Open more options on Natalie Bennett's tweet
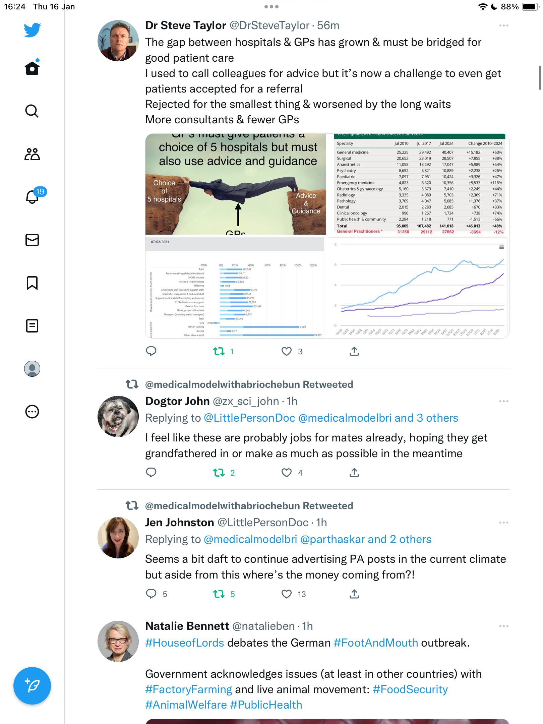 (503, 626)
